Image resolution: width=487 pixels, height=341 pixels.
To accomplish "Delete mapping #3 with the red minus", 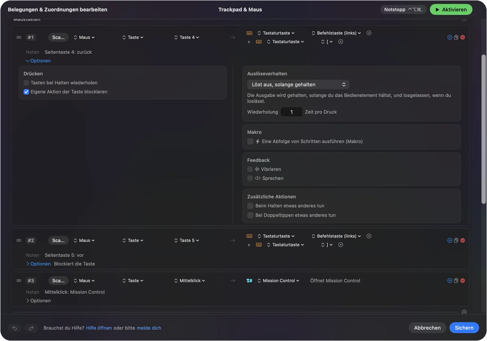I will click(x=463, y=281).
